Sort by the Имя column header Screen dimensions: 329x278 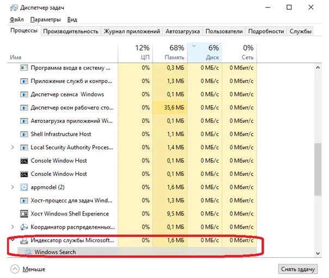click(63, 53)
